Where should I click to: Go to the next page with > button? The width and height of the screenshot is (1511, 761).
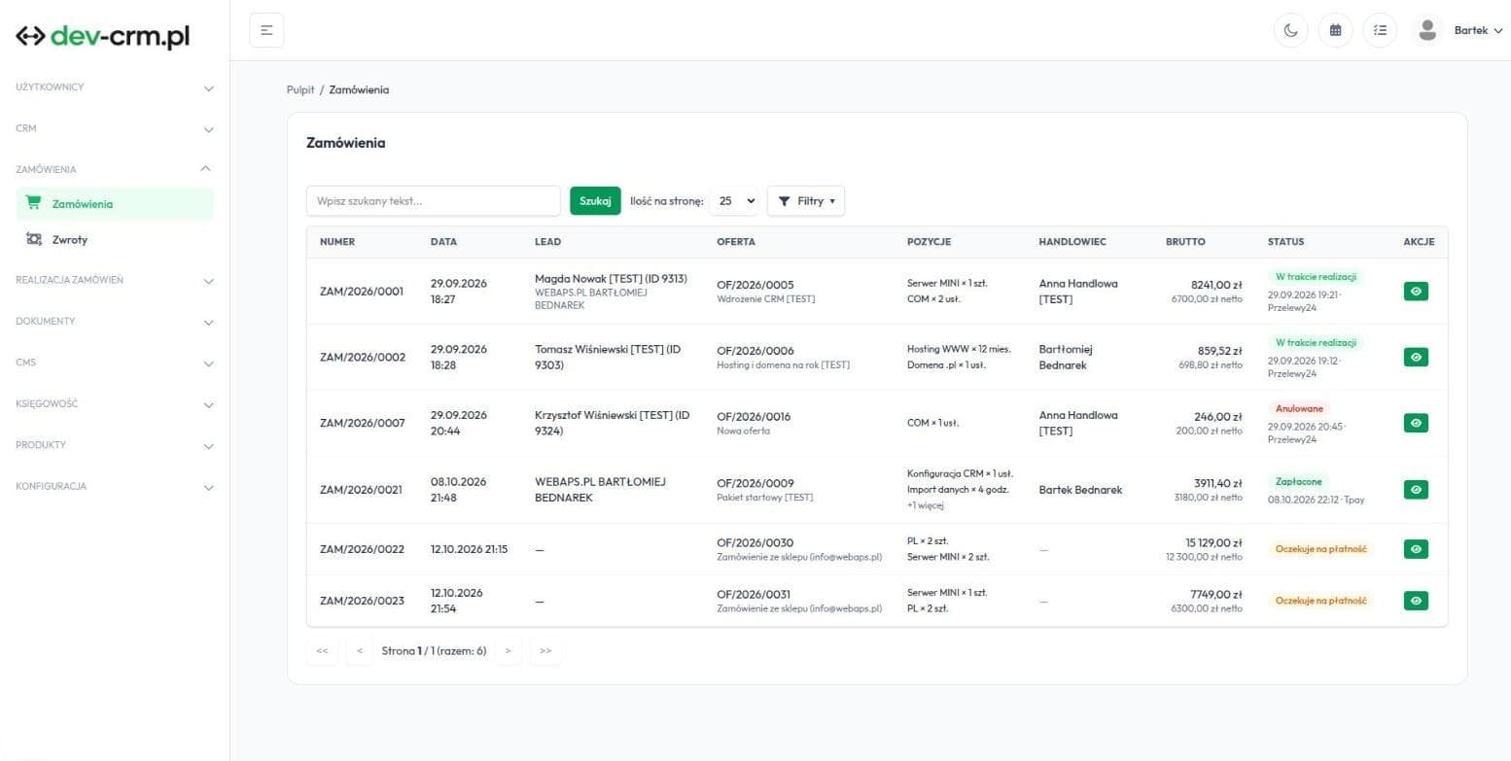pos(508,651)
